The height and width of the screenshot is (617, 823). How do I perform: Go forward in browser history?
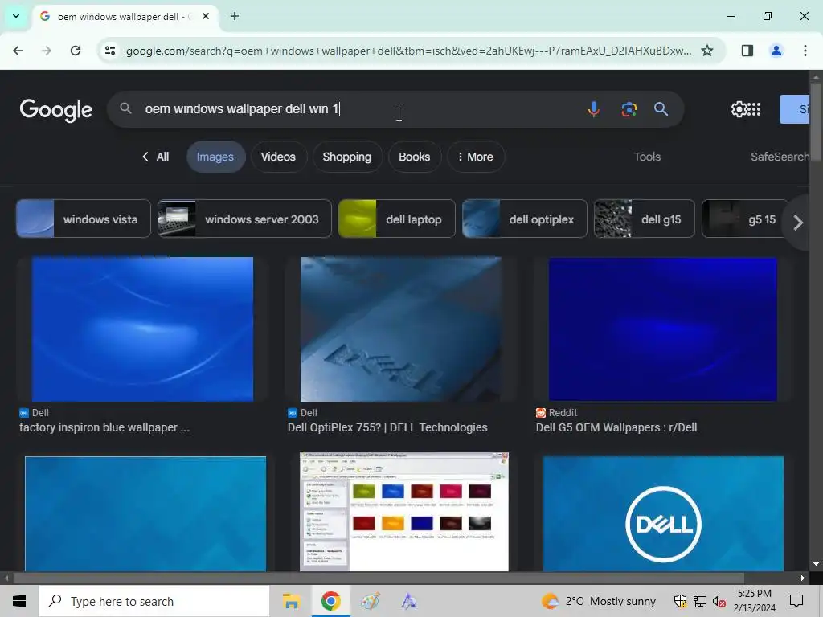click(x=47, y=51)
